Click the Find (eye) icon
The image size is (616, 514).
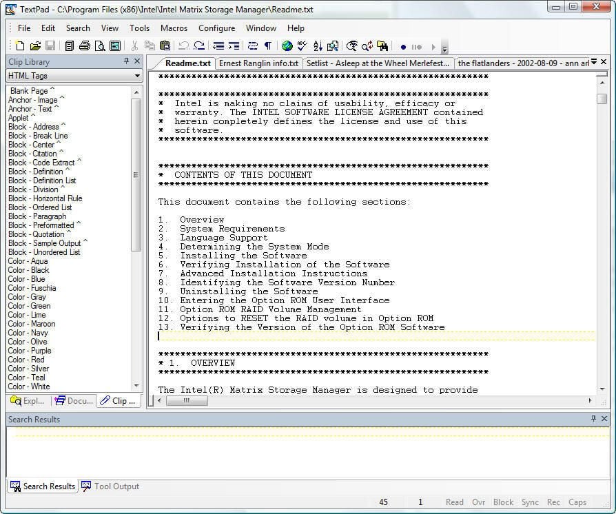352,46
